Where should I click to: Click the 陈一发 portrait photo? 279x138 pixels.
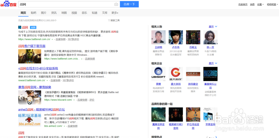(210, 37)
